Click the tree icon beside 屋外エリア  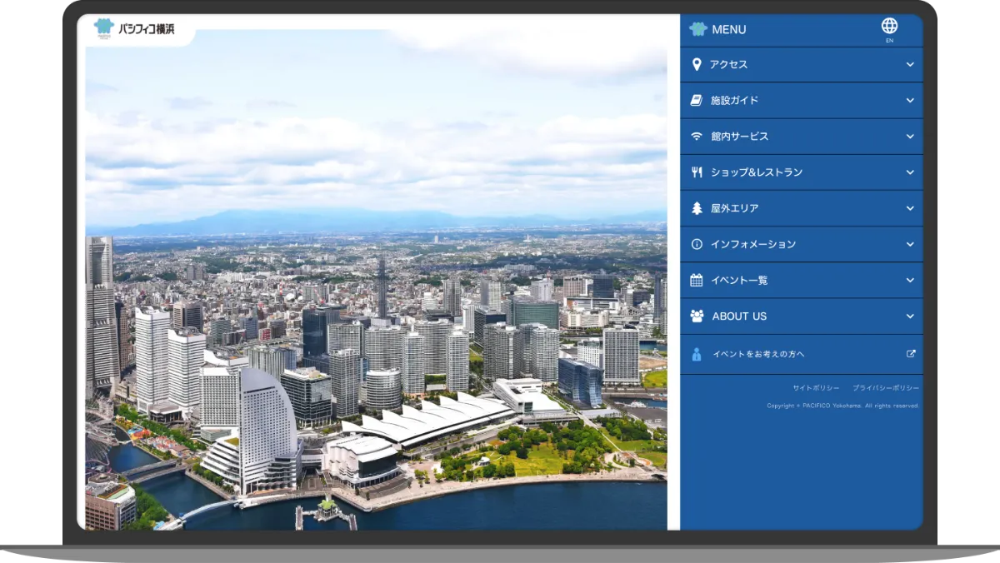(x=697, y=208)
